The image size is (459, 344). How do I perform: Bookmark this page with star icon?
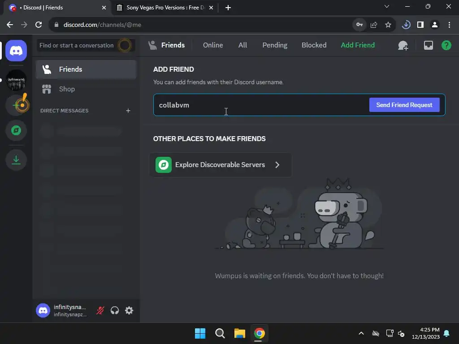[x=388, y=25]
